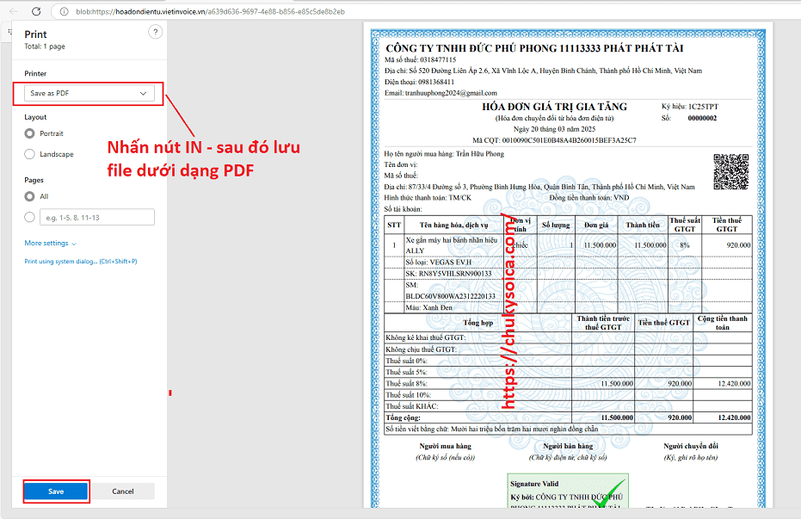This screenshot has height=519, width=801.
Task: Select the custom page range radio button
Action: click(29, 217)
